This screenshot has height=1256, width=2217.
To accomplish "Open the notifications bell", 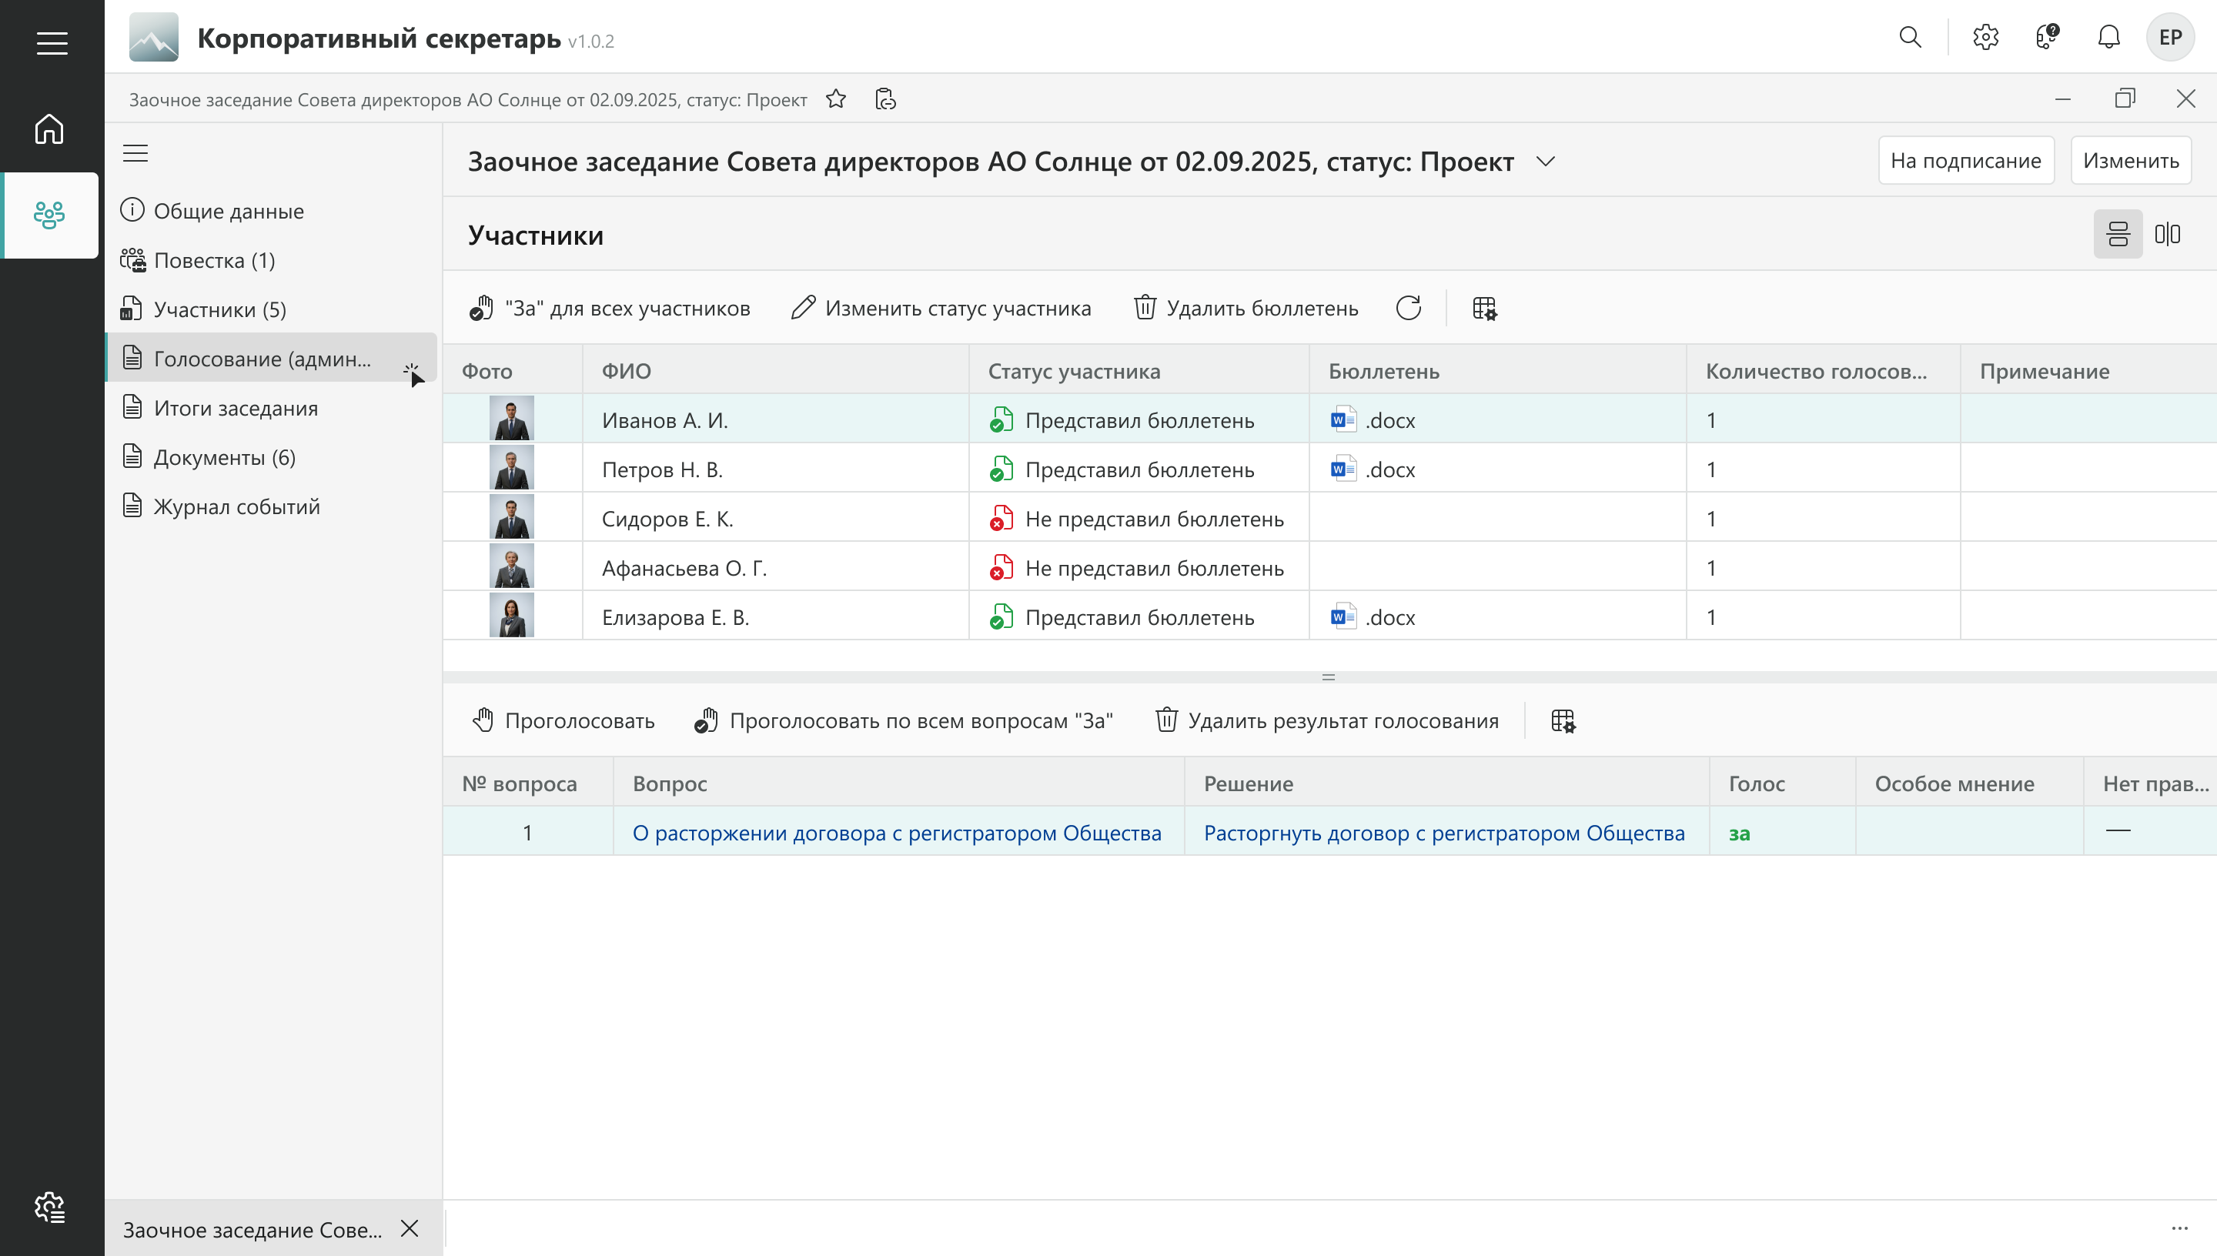I will [x=2108, y=37].
